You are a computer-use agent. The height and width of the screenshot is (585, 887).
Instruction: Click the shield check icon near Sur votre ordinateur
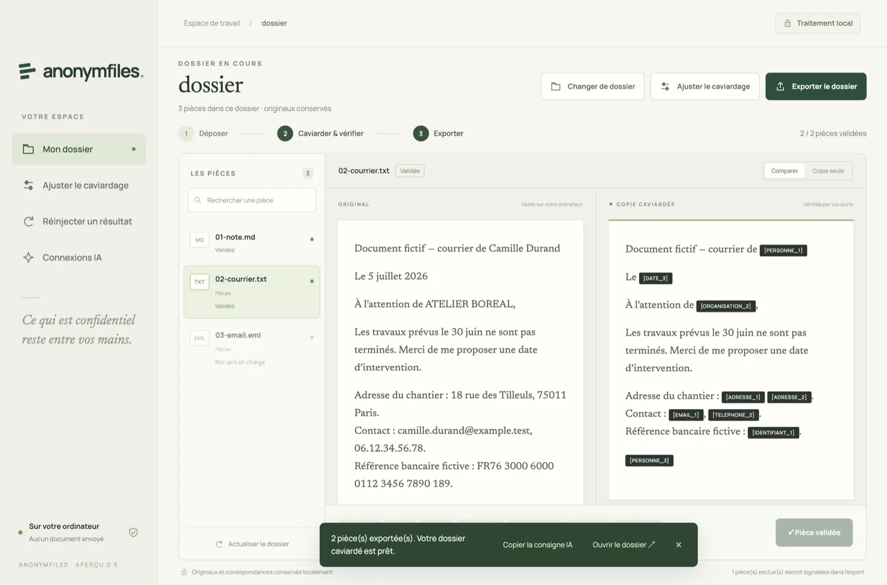(133, 532)
